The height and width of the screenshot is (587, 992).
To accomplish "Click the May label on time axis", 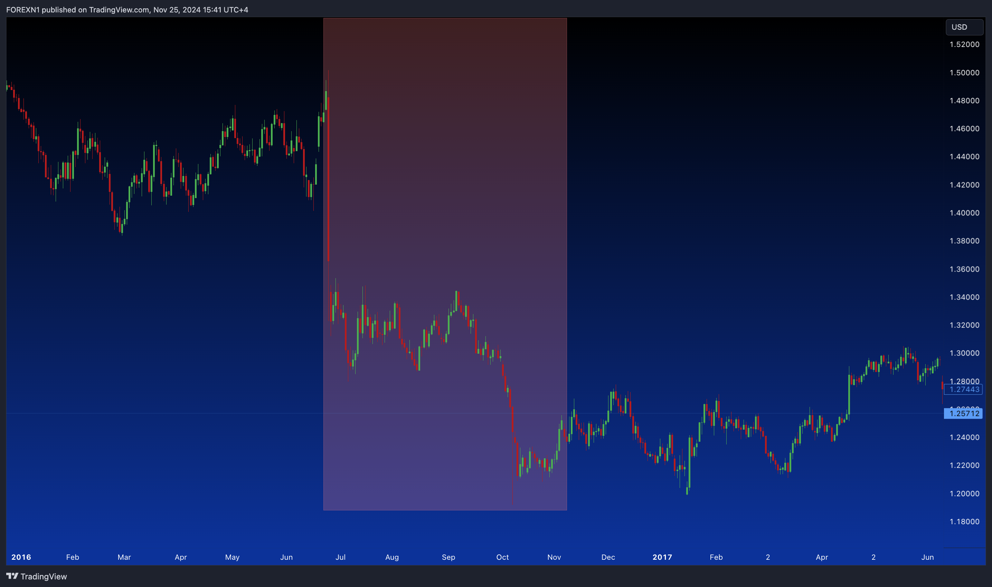I will [232, 557].
